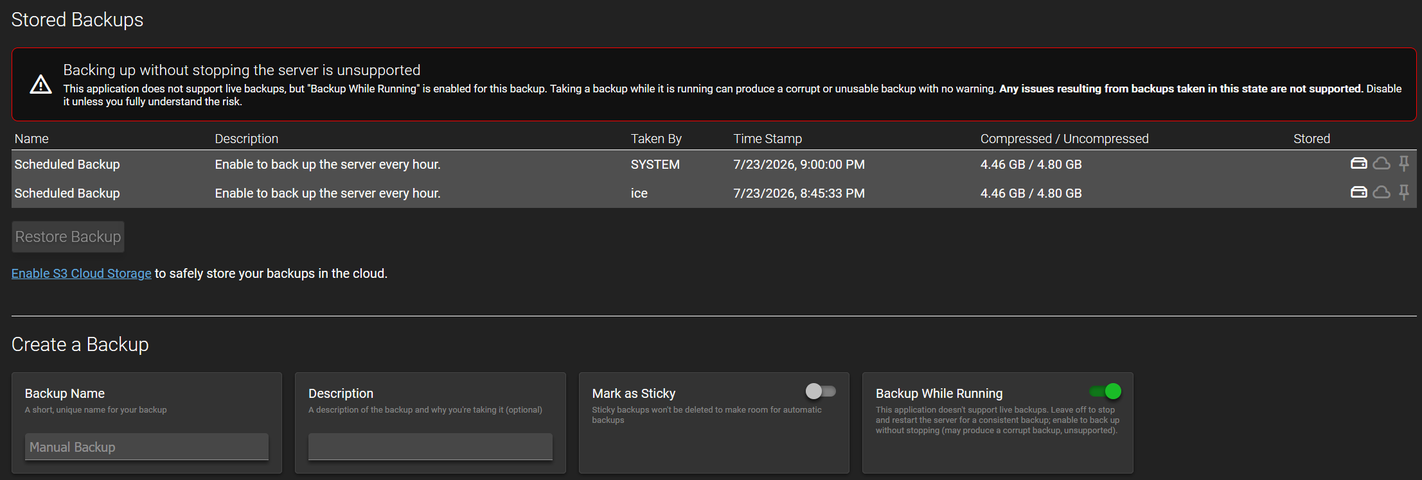
Task: Select the backup taken by SYSTEM
Action: [x=714, y=164]
